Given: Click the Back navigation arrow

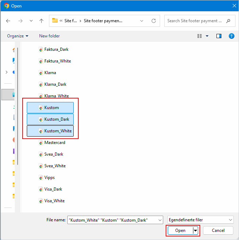Looking at the screenshot, I should tap(8, 21).
